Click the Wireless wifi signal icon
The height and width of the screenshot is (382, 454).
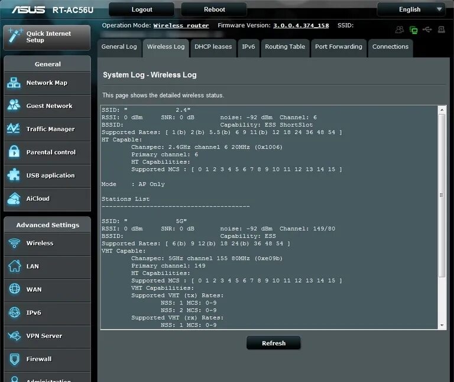tap(14, 243)
